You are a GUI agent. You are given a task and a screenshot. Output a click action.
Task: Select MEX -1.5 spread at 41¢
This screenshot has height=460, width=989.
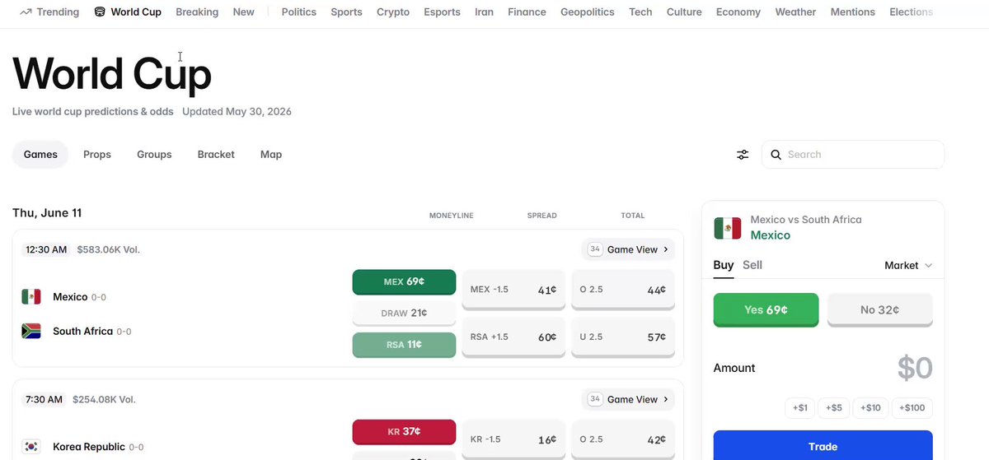pos(513,290)
